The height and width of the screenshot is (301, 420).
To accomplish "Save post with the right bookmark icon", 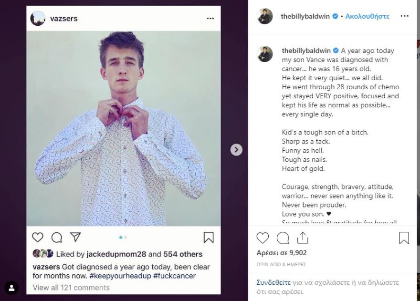I will click(404, 238).
